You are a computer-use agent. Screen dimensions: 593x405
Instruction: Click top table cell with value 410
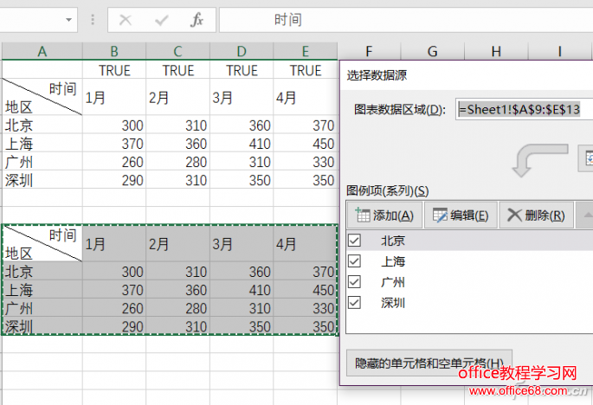[x=242, y=144]
